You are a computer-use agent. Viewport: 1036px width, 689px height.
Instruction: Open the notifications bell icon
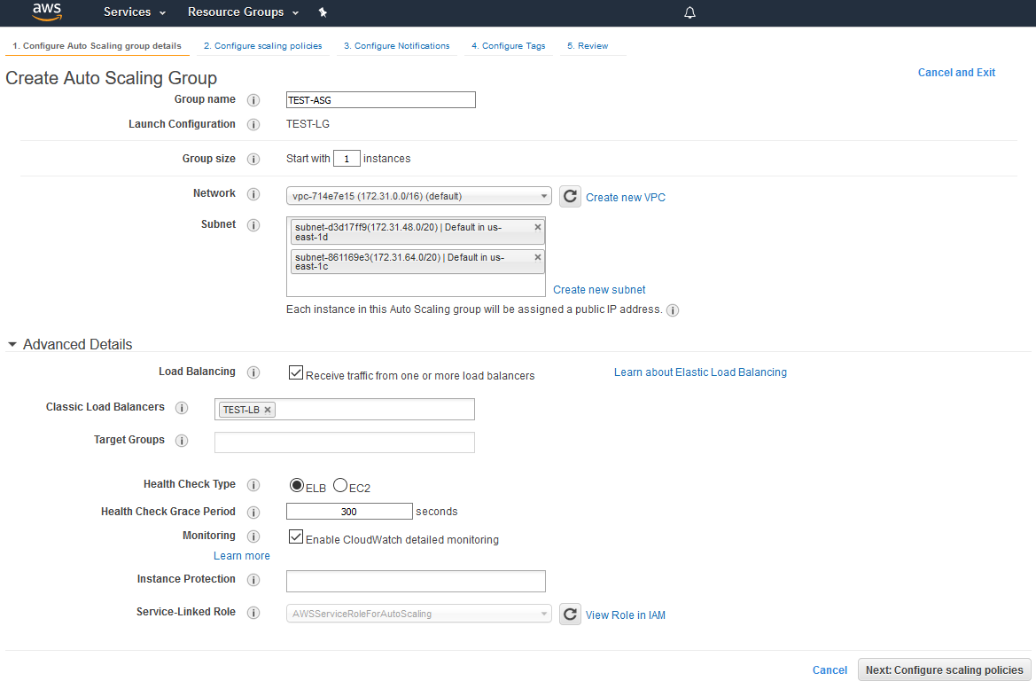(x=690, y=12)
